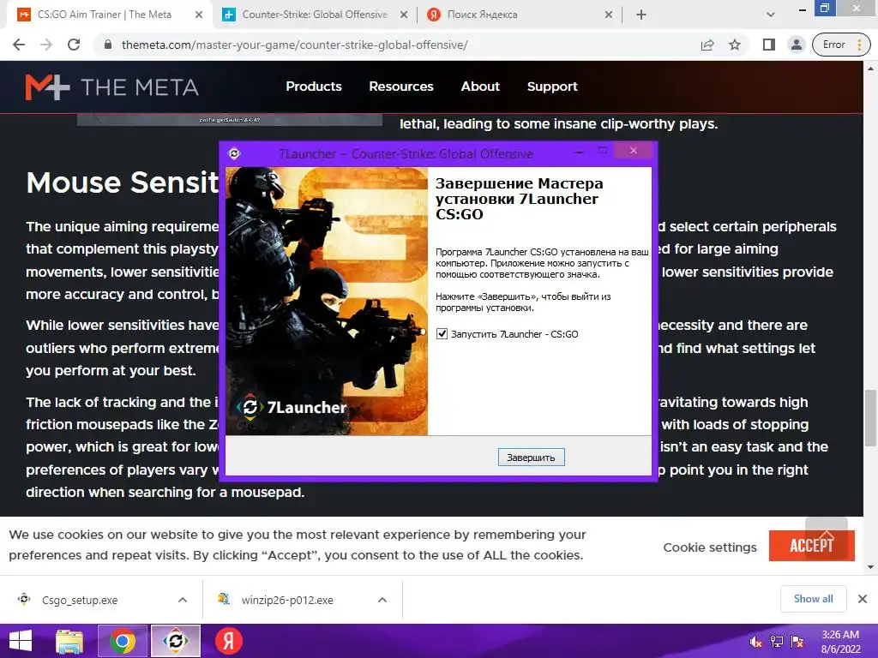Viewport: 878px width, 658px height.
Task: Click the Завершить button in installer
Action: pos(531,458)
